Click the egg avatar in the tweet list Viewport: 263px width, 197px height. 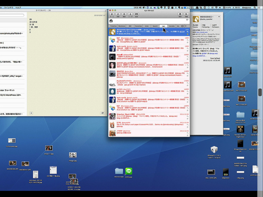coord(113,91)
